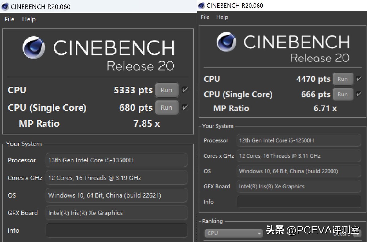This screenshot has width=367, height=242.
Task: Run the Single Core test next to 680 pts
Action: [166, 108]
